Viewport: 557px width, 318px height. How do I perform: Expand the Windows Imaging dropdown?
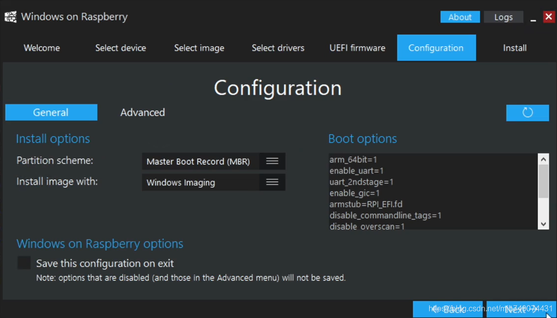pyautogui.click(x=200, y=182)
